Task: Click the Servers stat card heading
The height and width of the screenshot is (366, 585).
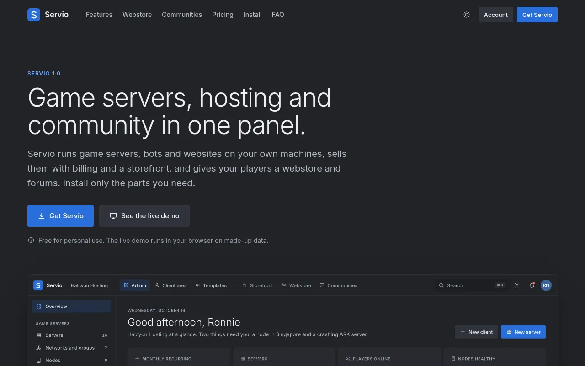Action: 257,359
